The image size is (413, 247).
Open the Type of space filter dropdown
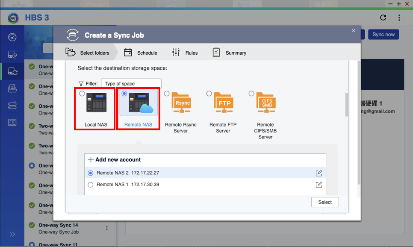(x=131, y=83)
